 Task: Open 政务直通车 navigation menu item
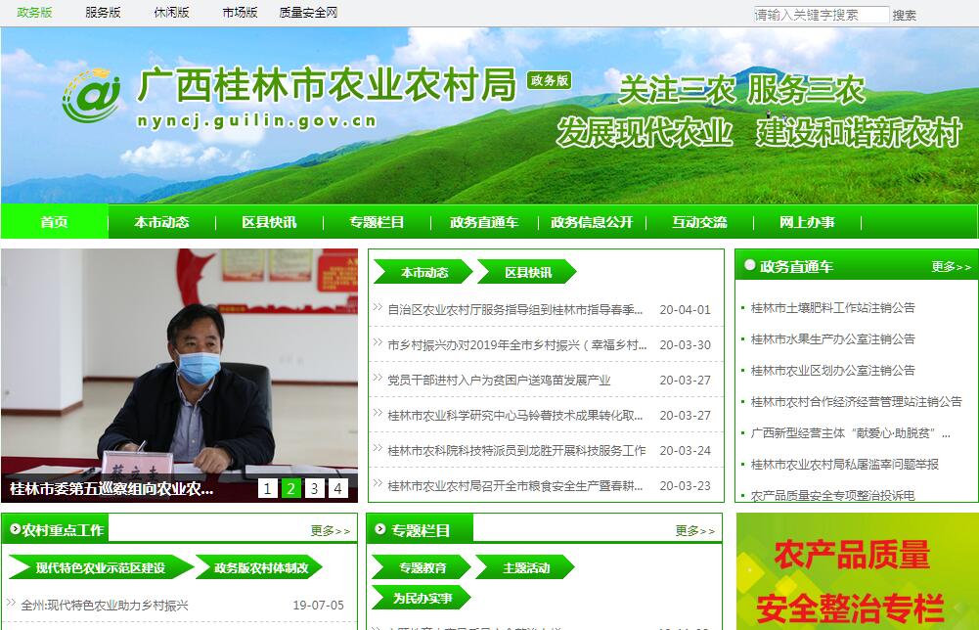point(484,222)
